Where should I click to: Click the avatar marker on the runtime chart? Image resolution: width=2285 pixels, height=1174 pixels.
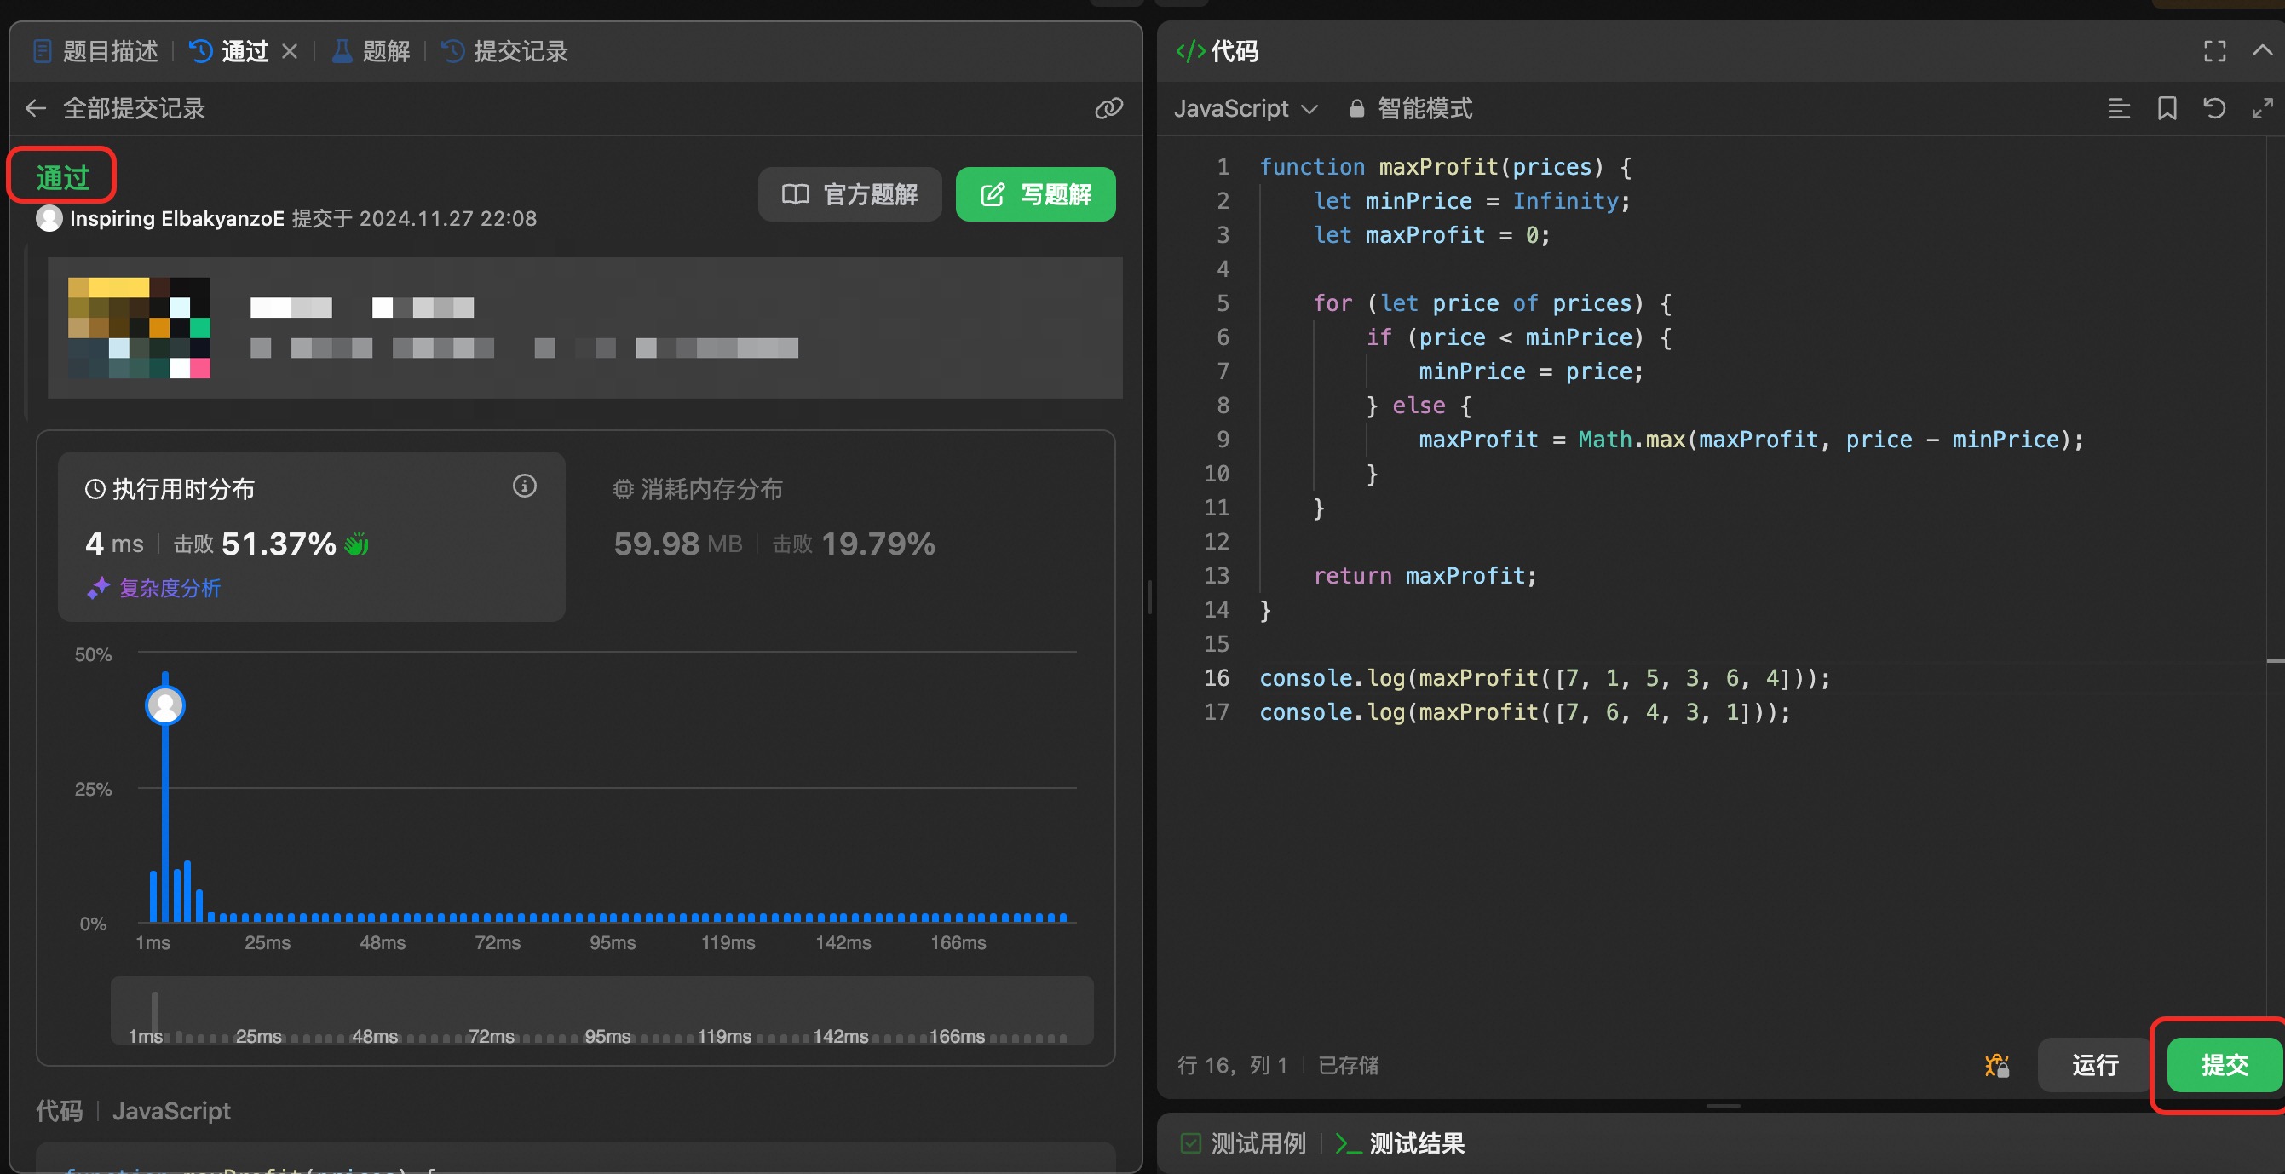(165, 705)
